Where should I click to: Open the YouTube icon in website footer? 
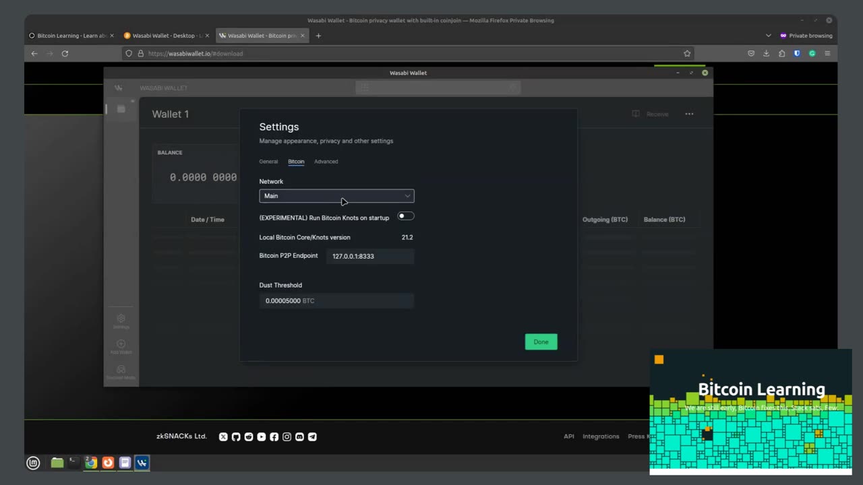tap(262, 437)
